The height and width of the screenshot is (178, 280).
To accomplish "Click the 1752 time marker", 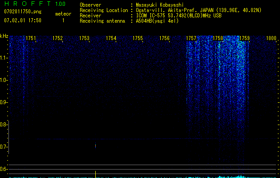I will point(58,38).
